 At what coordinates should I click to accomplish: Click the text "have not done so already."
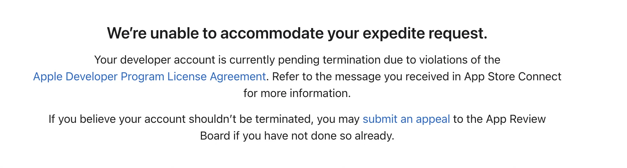(x=329, y=136)
